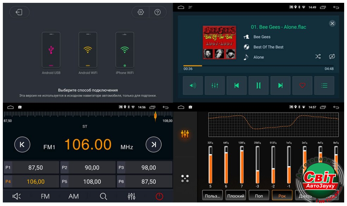347x206 pixels.
Task: Choose the iPhone WiFi connection option
Action: coord(124,50)
